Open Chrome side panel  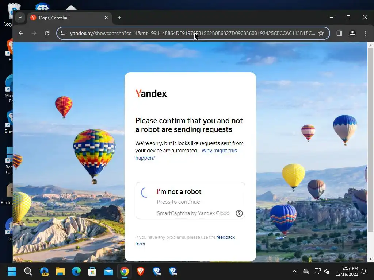(339, 33)
